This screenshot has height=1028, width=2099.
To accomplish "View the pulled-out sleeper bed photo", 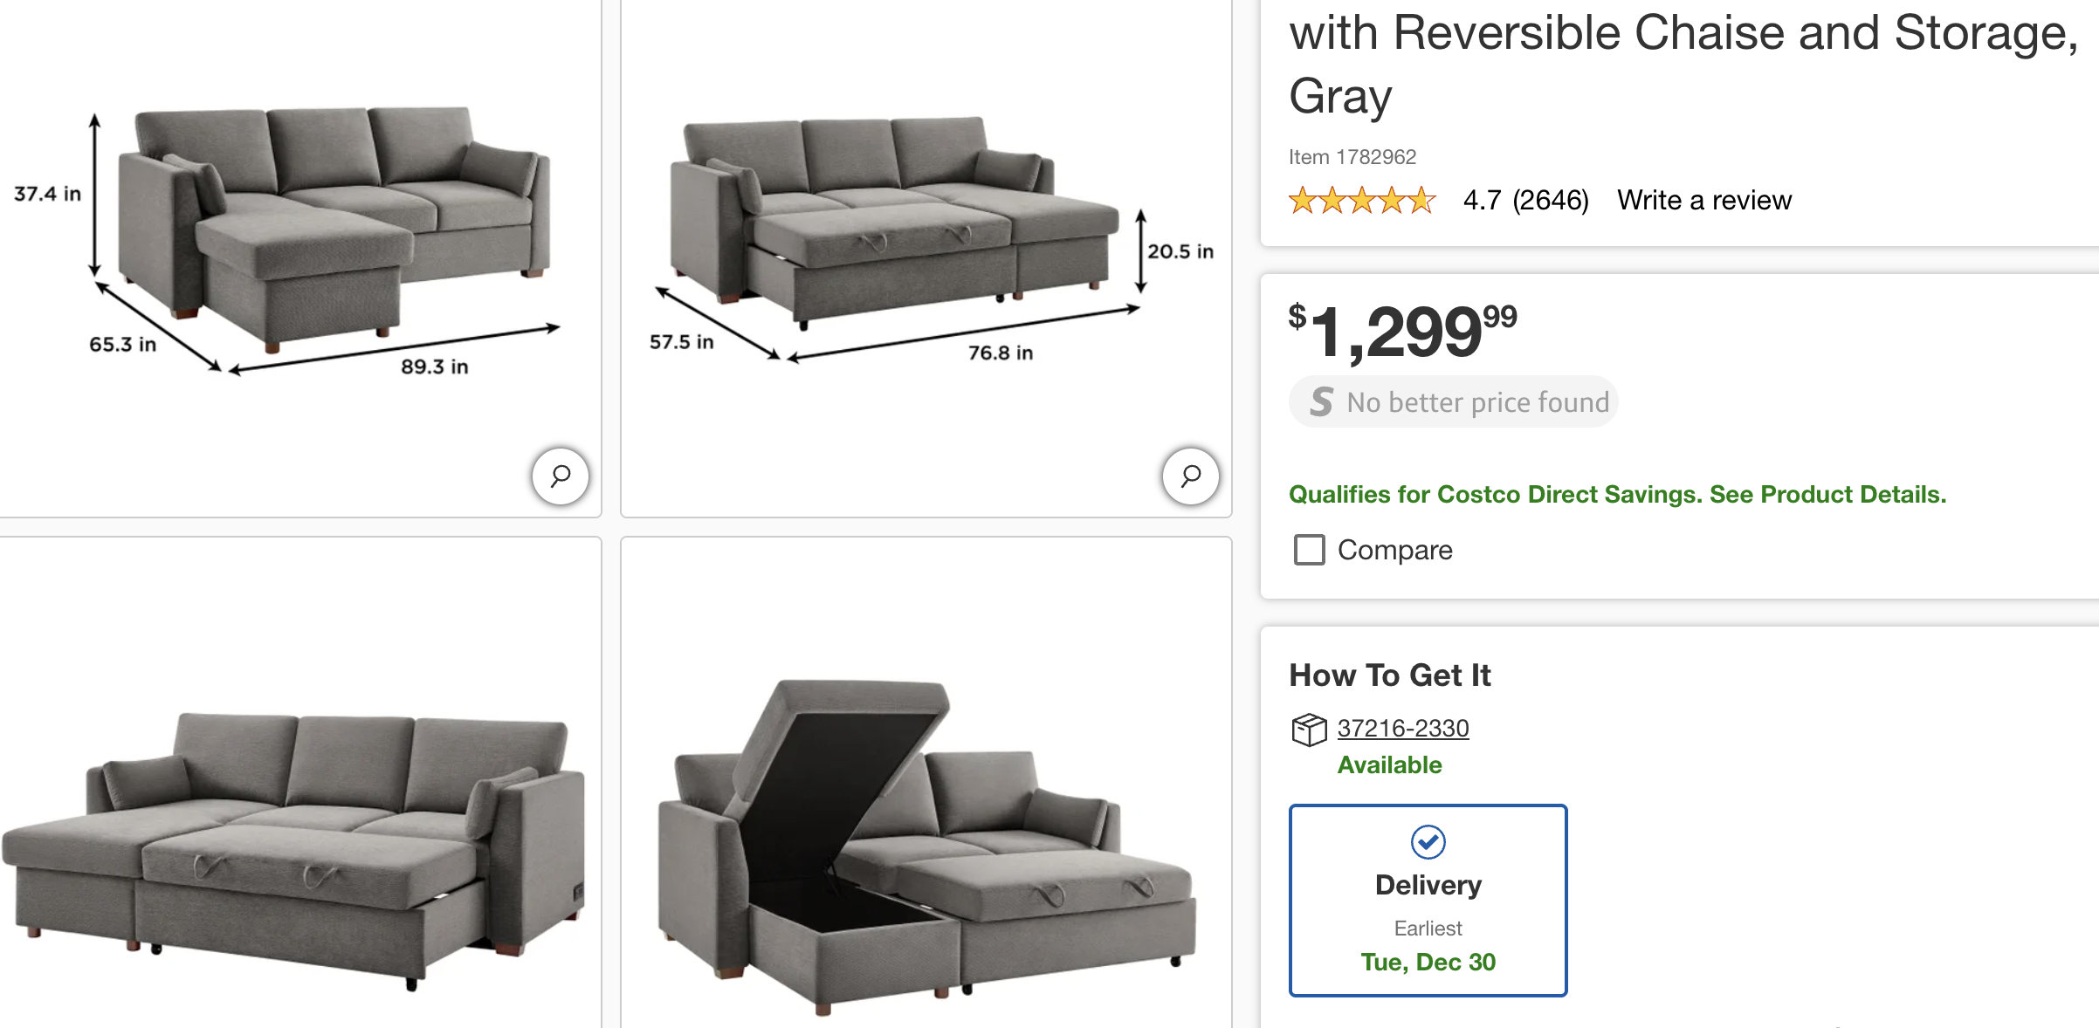I will point(297,829).
